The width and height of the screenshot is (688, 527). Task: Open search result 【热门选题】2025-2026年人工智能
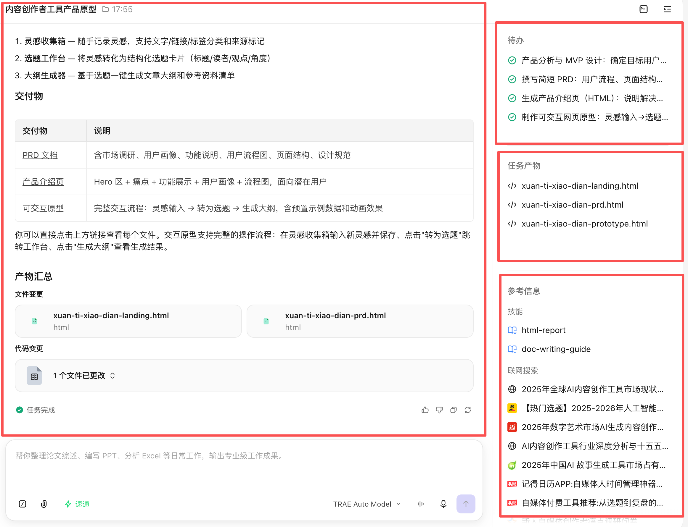[586, 408]
